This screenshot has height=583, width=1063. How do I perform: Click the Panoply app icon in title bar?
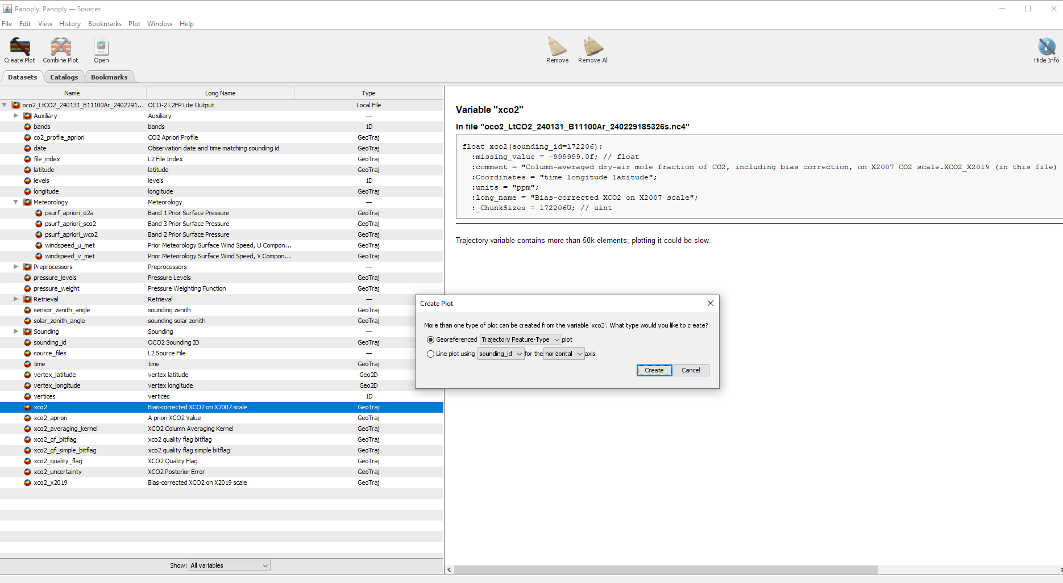(7, 9)
